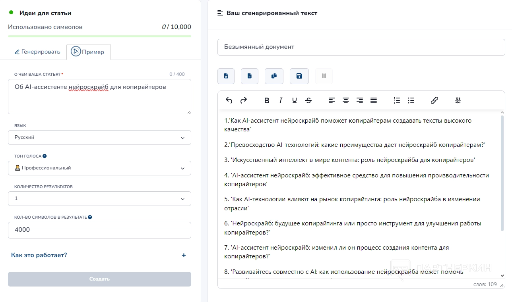Image resolution: width=512 pixels, height=302 pixels.
Task: Open the Количество результатов dropdown
Action: pos(99,198)
